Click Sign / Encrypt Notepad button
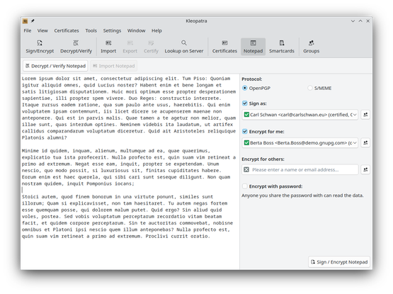Viewport: 393px width, 294px height. click(x=339, y=262)
